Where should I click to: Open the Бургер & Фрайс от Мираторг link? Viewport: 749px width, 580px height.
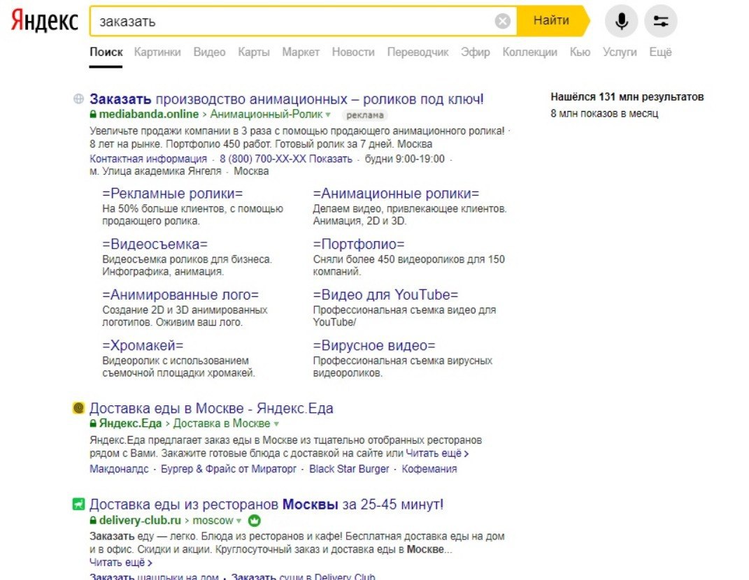228,469
